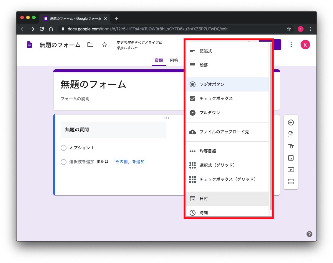Click the move to folder icon
This screenshot has width=333, height=263.
90,45
